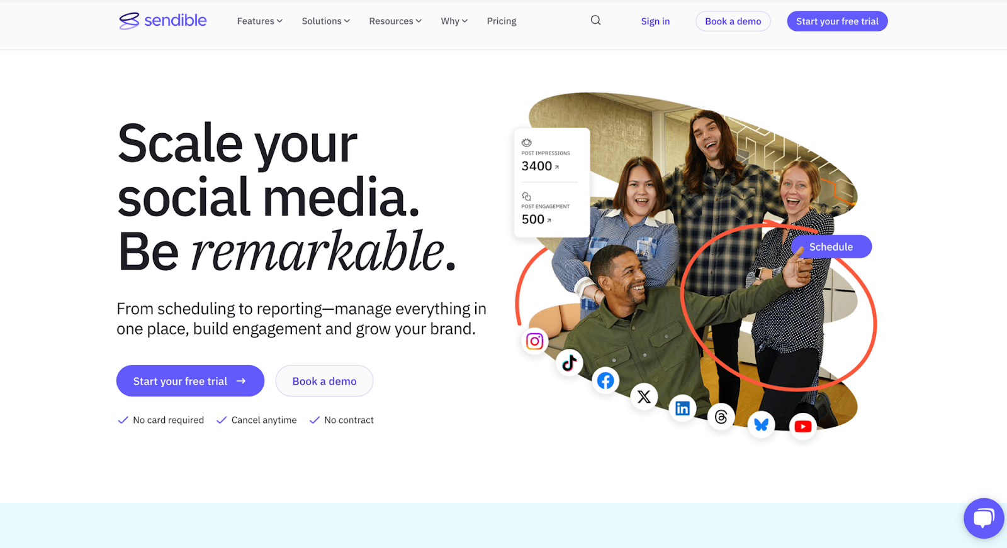Click the No card required text
1007x548 pixels.
point(169,420)
